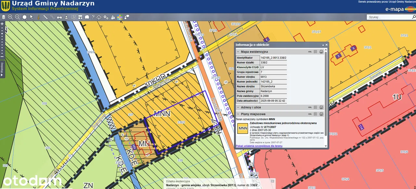Export Mapa ewidencyjna as XML

point(310,52)
